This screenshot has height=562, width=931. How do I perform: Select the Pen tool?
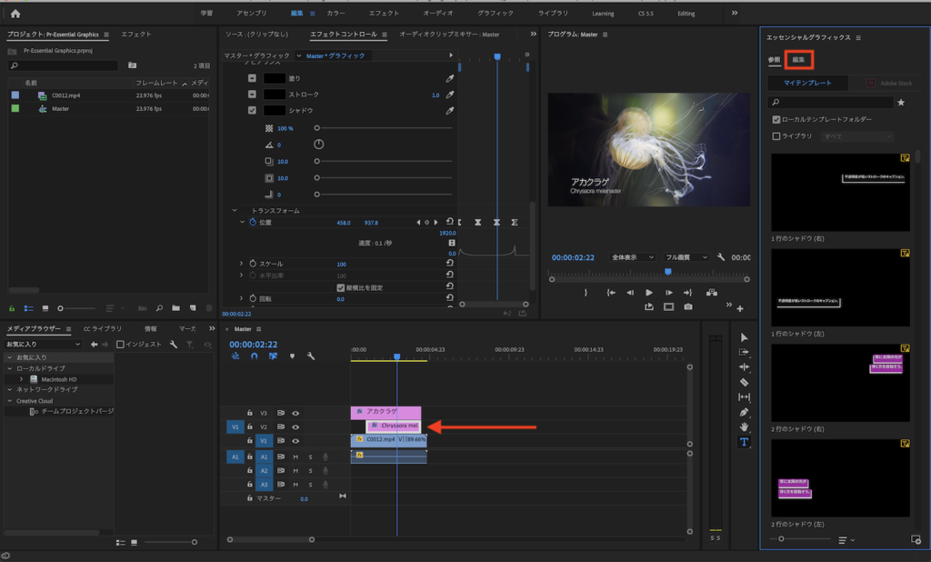coord(744,412)
